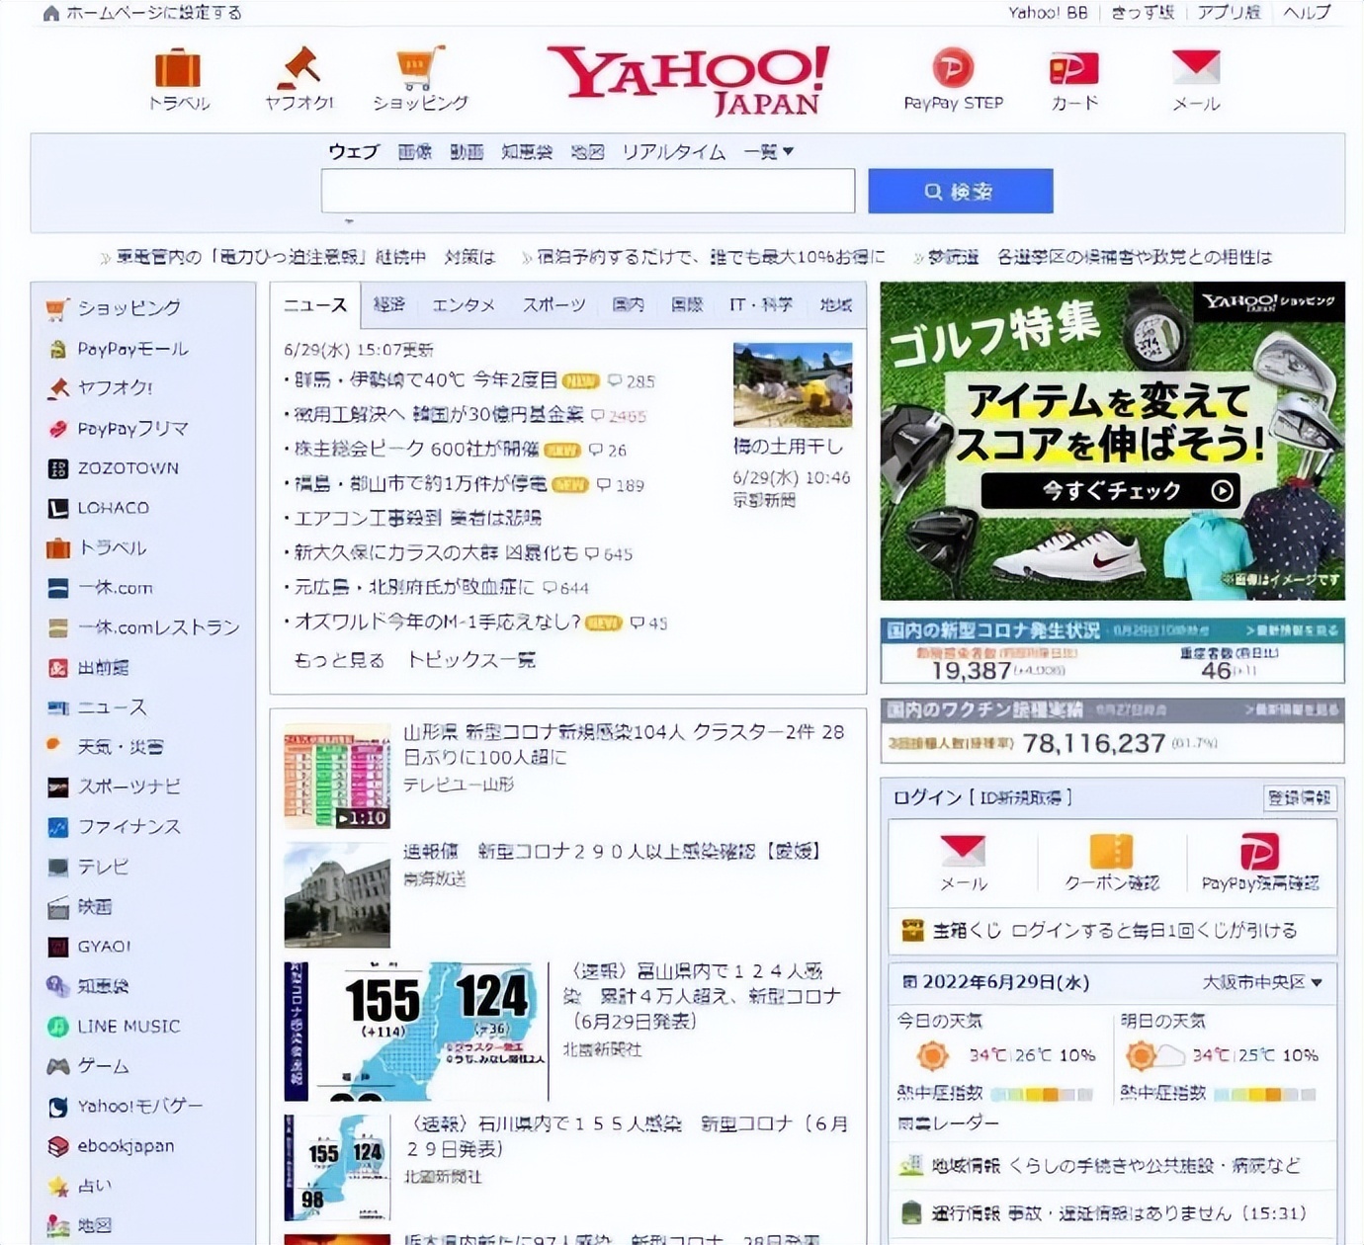1364x1245 pixels.
Task: Select ZOZOTOWN in the sidebar
Action: point(127,467)
